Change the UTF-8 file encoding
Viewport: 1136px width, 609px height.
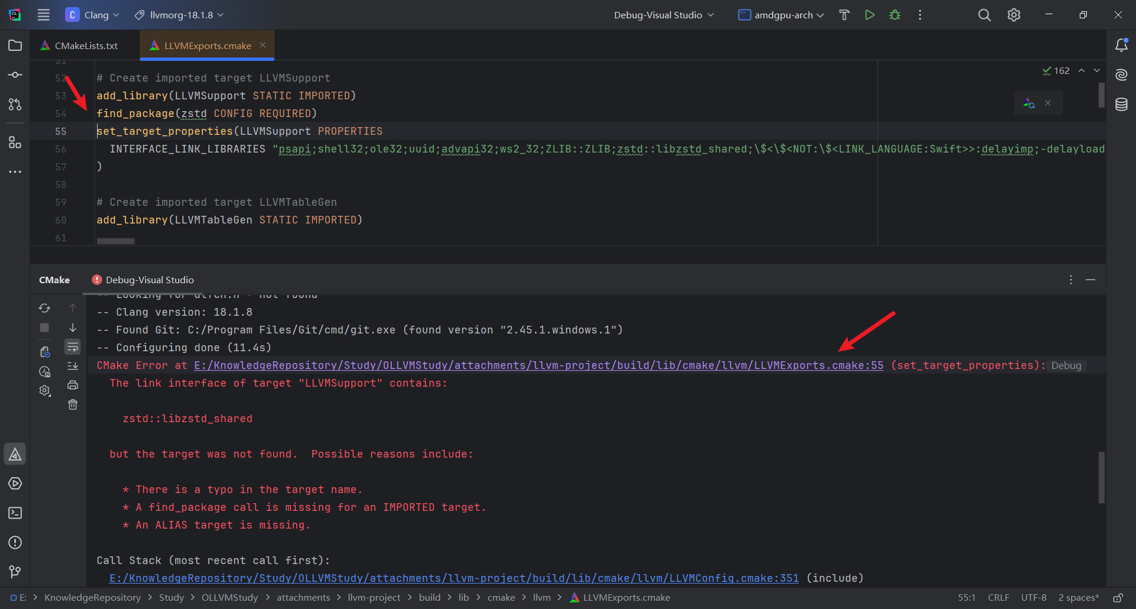coord(1034,598)
